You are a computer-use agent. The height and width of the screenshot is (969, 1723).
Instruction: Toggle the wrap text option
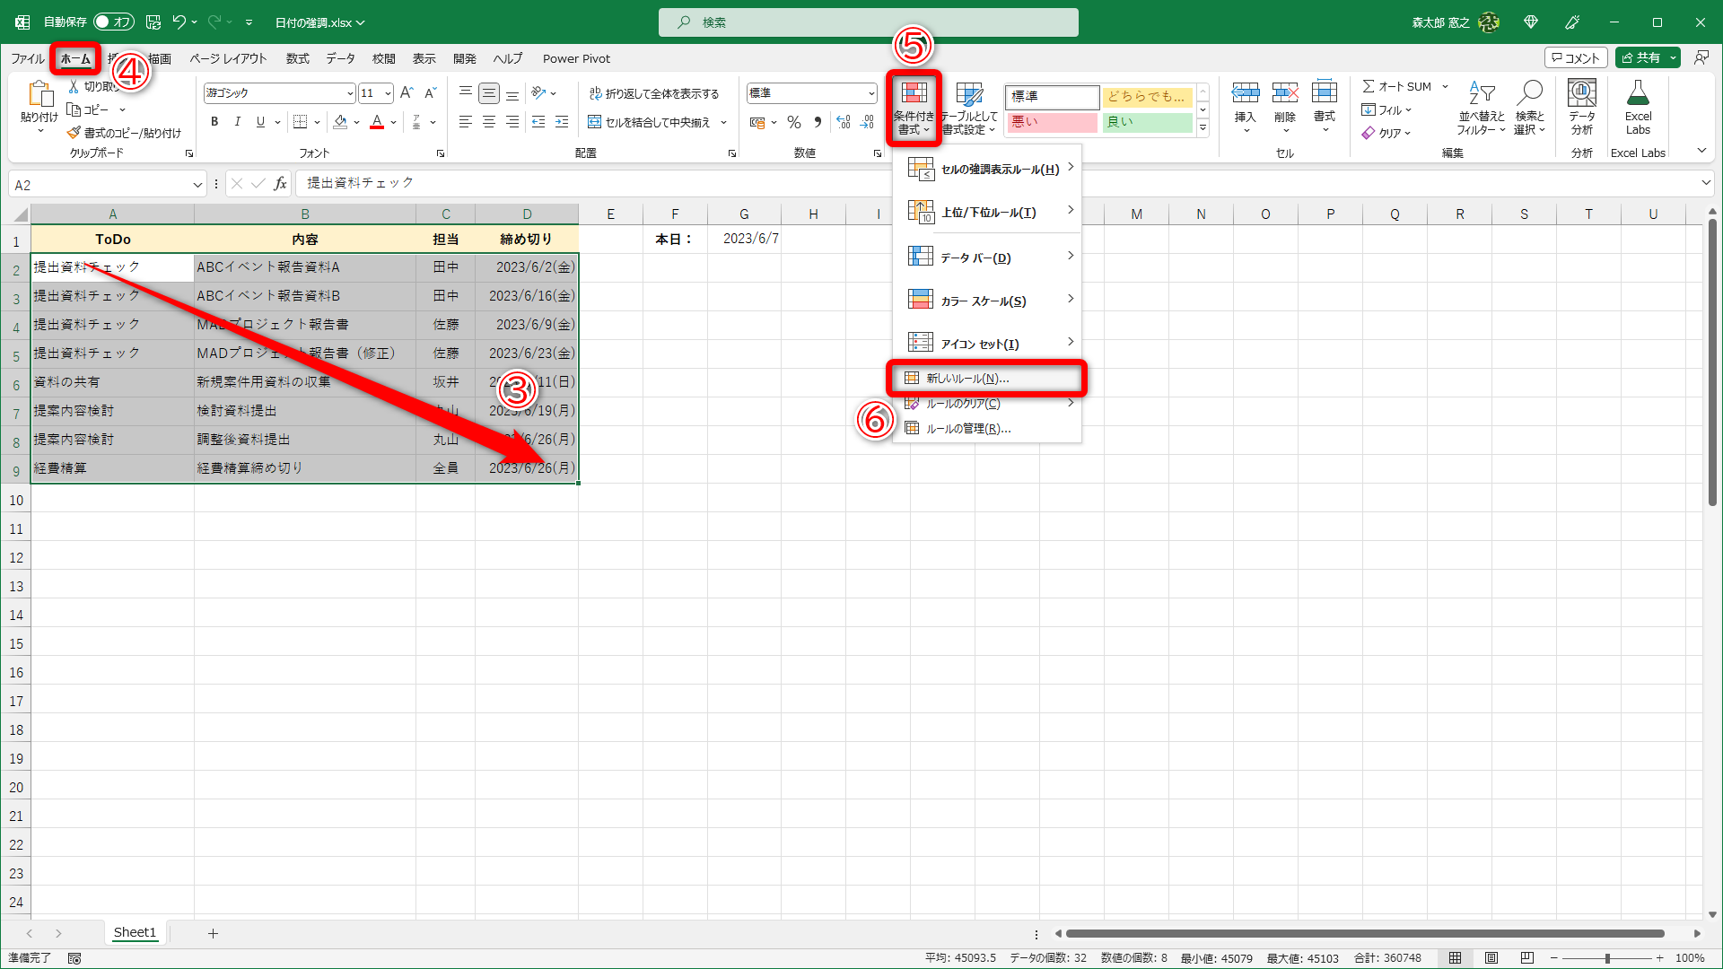pos(654,93)
